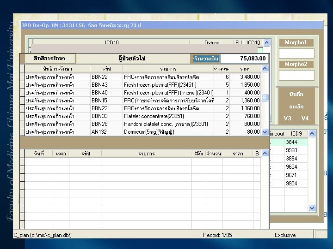Screen dimensions: 333x249
Task: Click the ยกเลิก cancel button
Action: [296, 107]
